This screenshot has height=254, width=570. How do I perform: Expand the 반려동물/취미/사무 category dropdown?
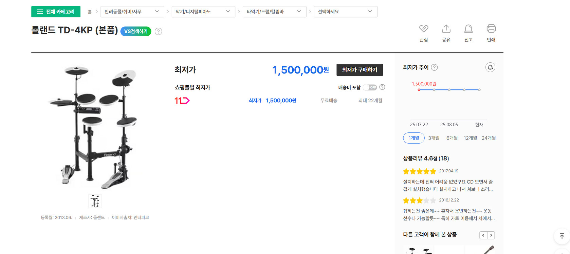pyautogui.click(x=132, y=12)
